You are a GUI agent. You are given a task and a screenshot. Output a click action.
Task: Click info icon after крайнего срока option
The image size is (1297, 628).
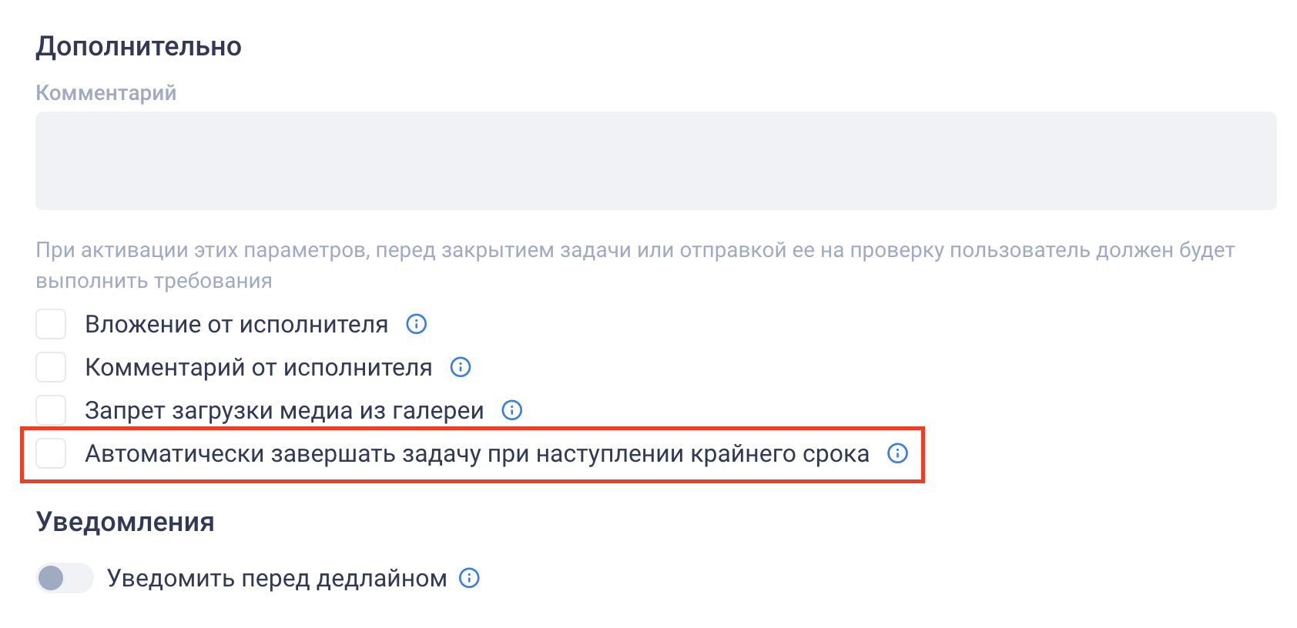click(898, 453)
